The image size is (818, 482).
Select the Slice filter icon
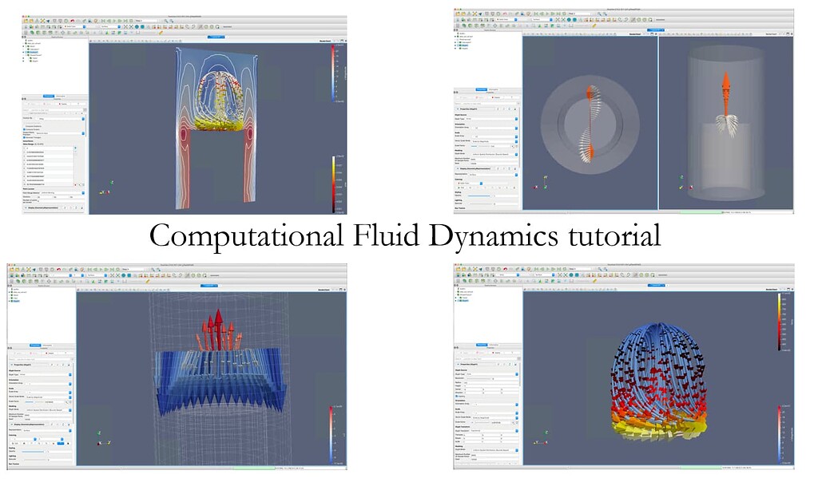coord(44,34)
